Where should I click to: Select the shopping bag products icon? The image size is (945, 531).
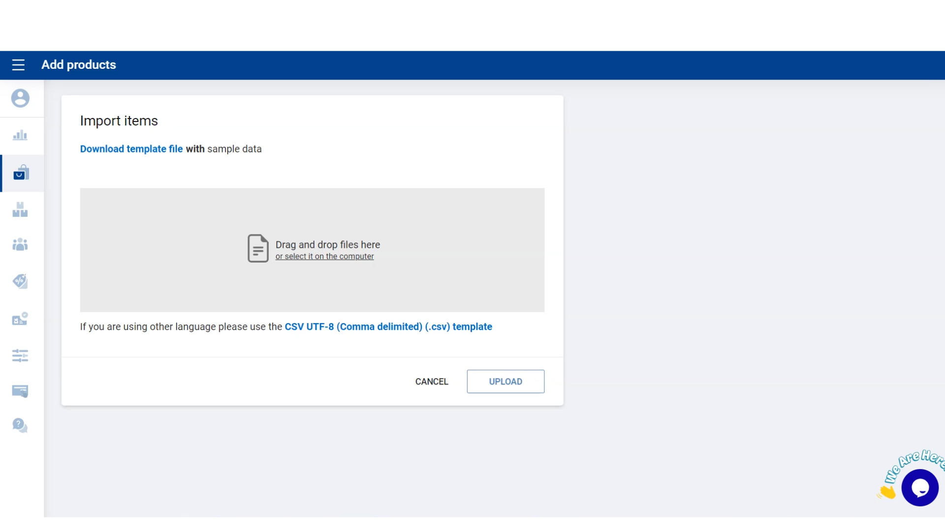pyautogui.click(x=21, y=173)
